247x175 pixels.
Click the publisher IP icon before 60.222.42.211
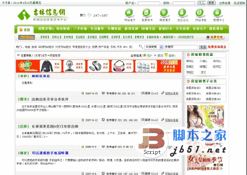(x=103, y=93)
